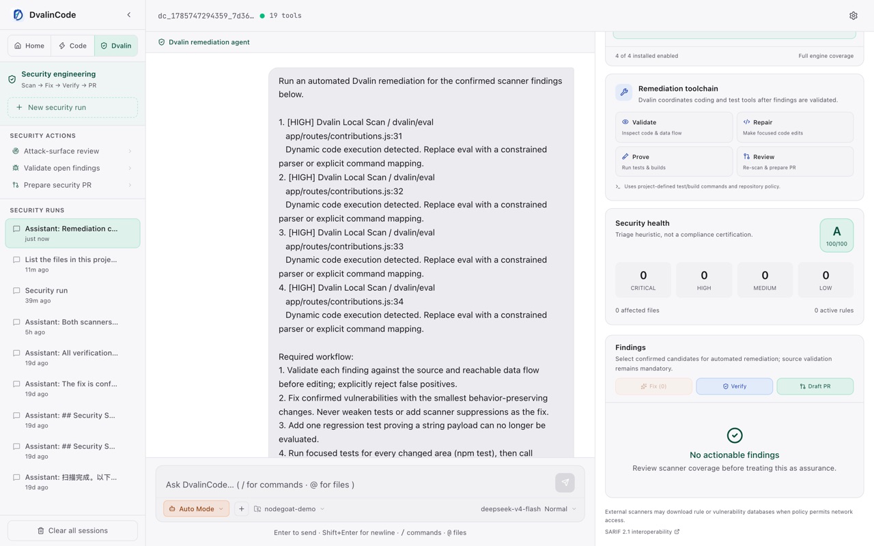Collapse the sidebar with the chevron arrow
874x546 pixels.
(x=129, y=15)
